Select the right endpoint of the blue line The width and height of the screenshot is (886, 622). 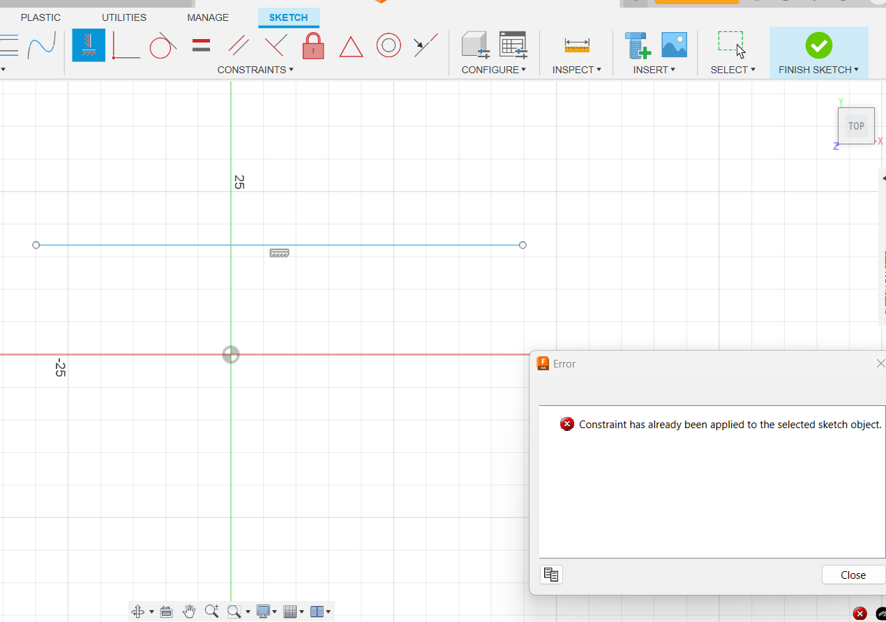(523, 245)
